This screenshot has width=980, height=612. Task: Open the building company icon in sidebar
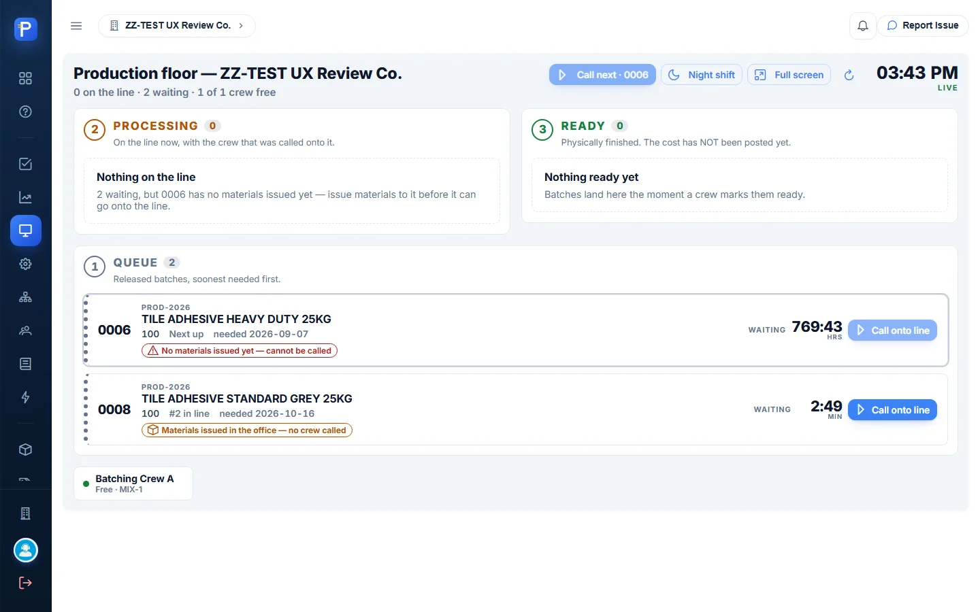(25, 513)
